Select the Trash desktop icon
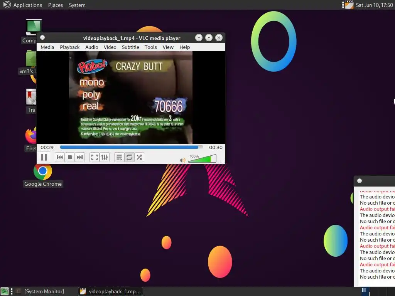Screen dimensions: 395x296 31,101
